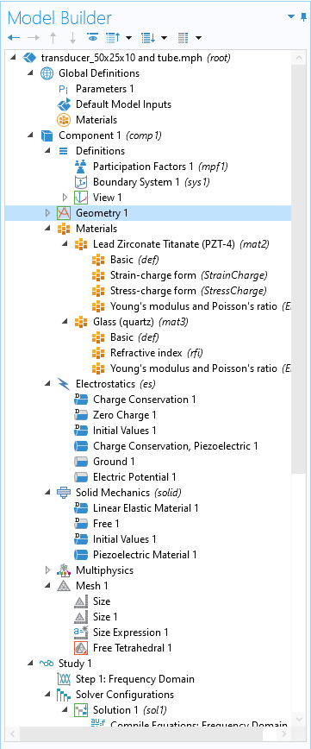
Task: Expand the Multiphysics node
Action: [x=47, y=570]
